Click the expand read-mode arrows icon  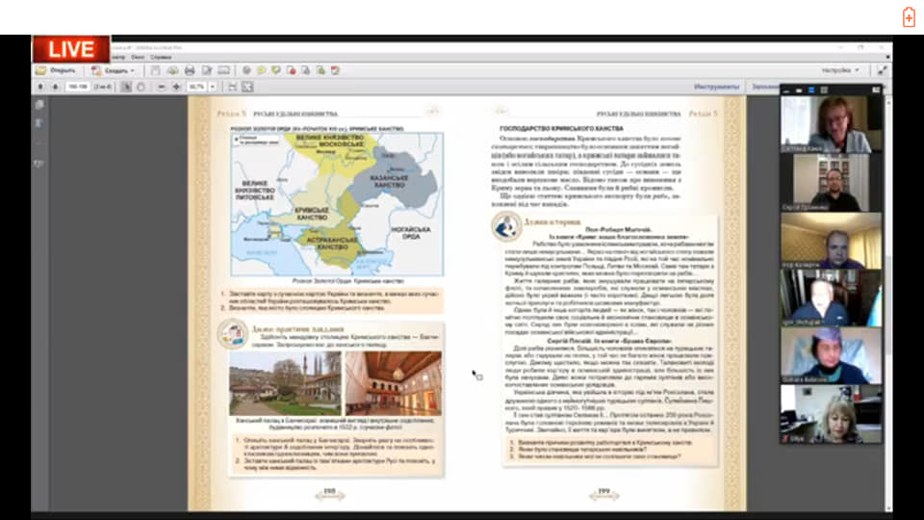(x=883, y=70)
